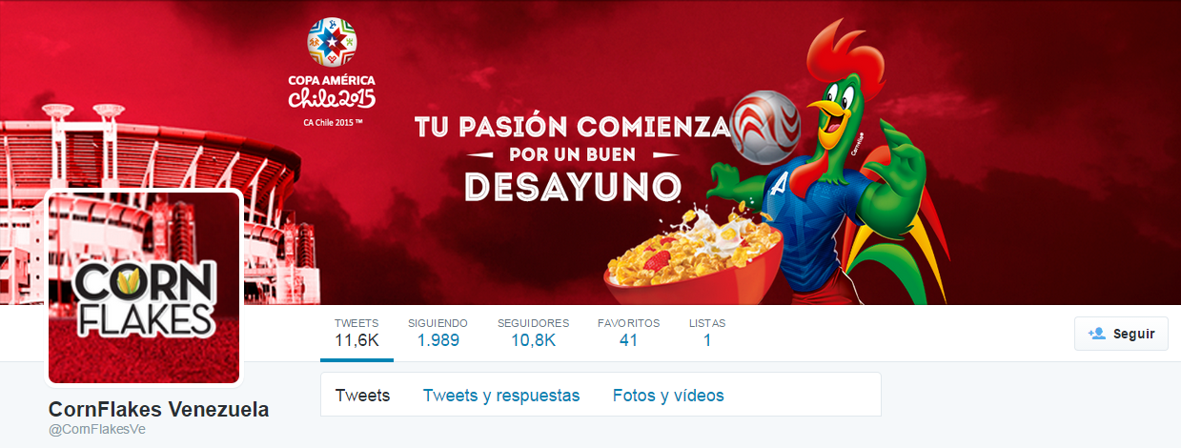
Task: Click the CA Chile 2015 trademark text
Action: 332,123
